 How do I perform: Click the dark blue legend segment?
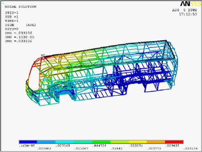point(28,142)
